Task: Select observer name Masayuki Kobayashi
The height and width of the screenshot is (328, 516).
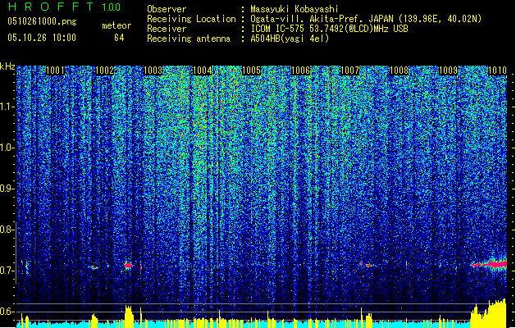Action: pos(294,9)
